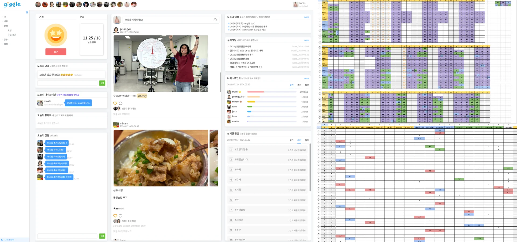Open the 설정 sidebar menu
This screenshot has height=242, width=517.
(x=6, y=44)
